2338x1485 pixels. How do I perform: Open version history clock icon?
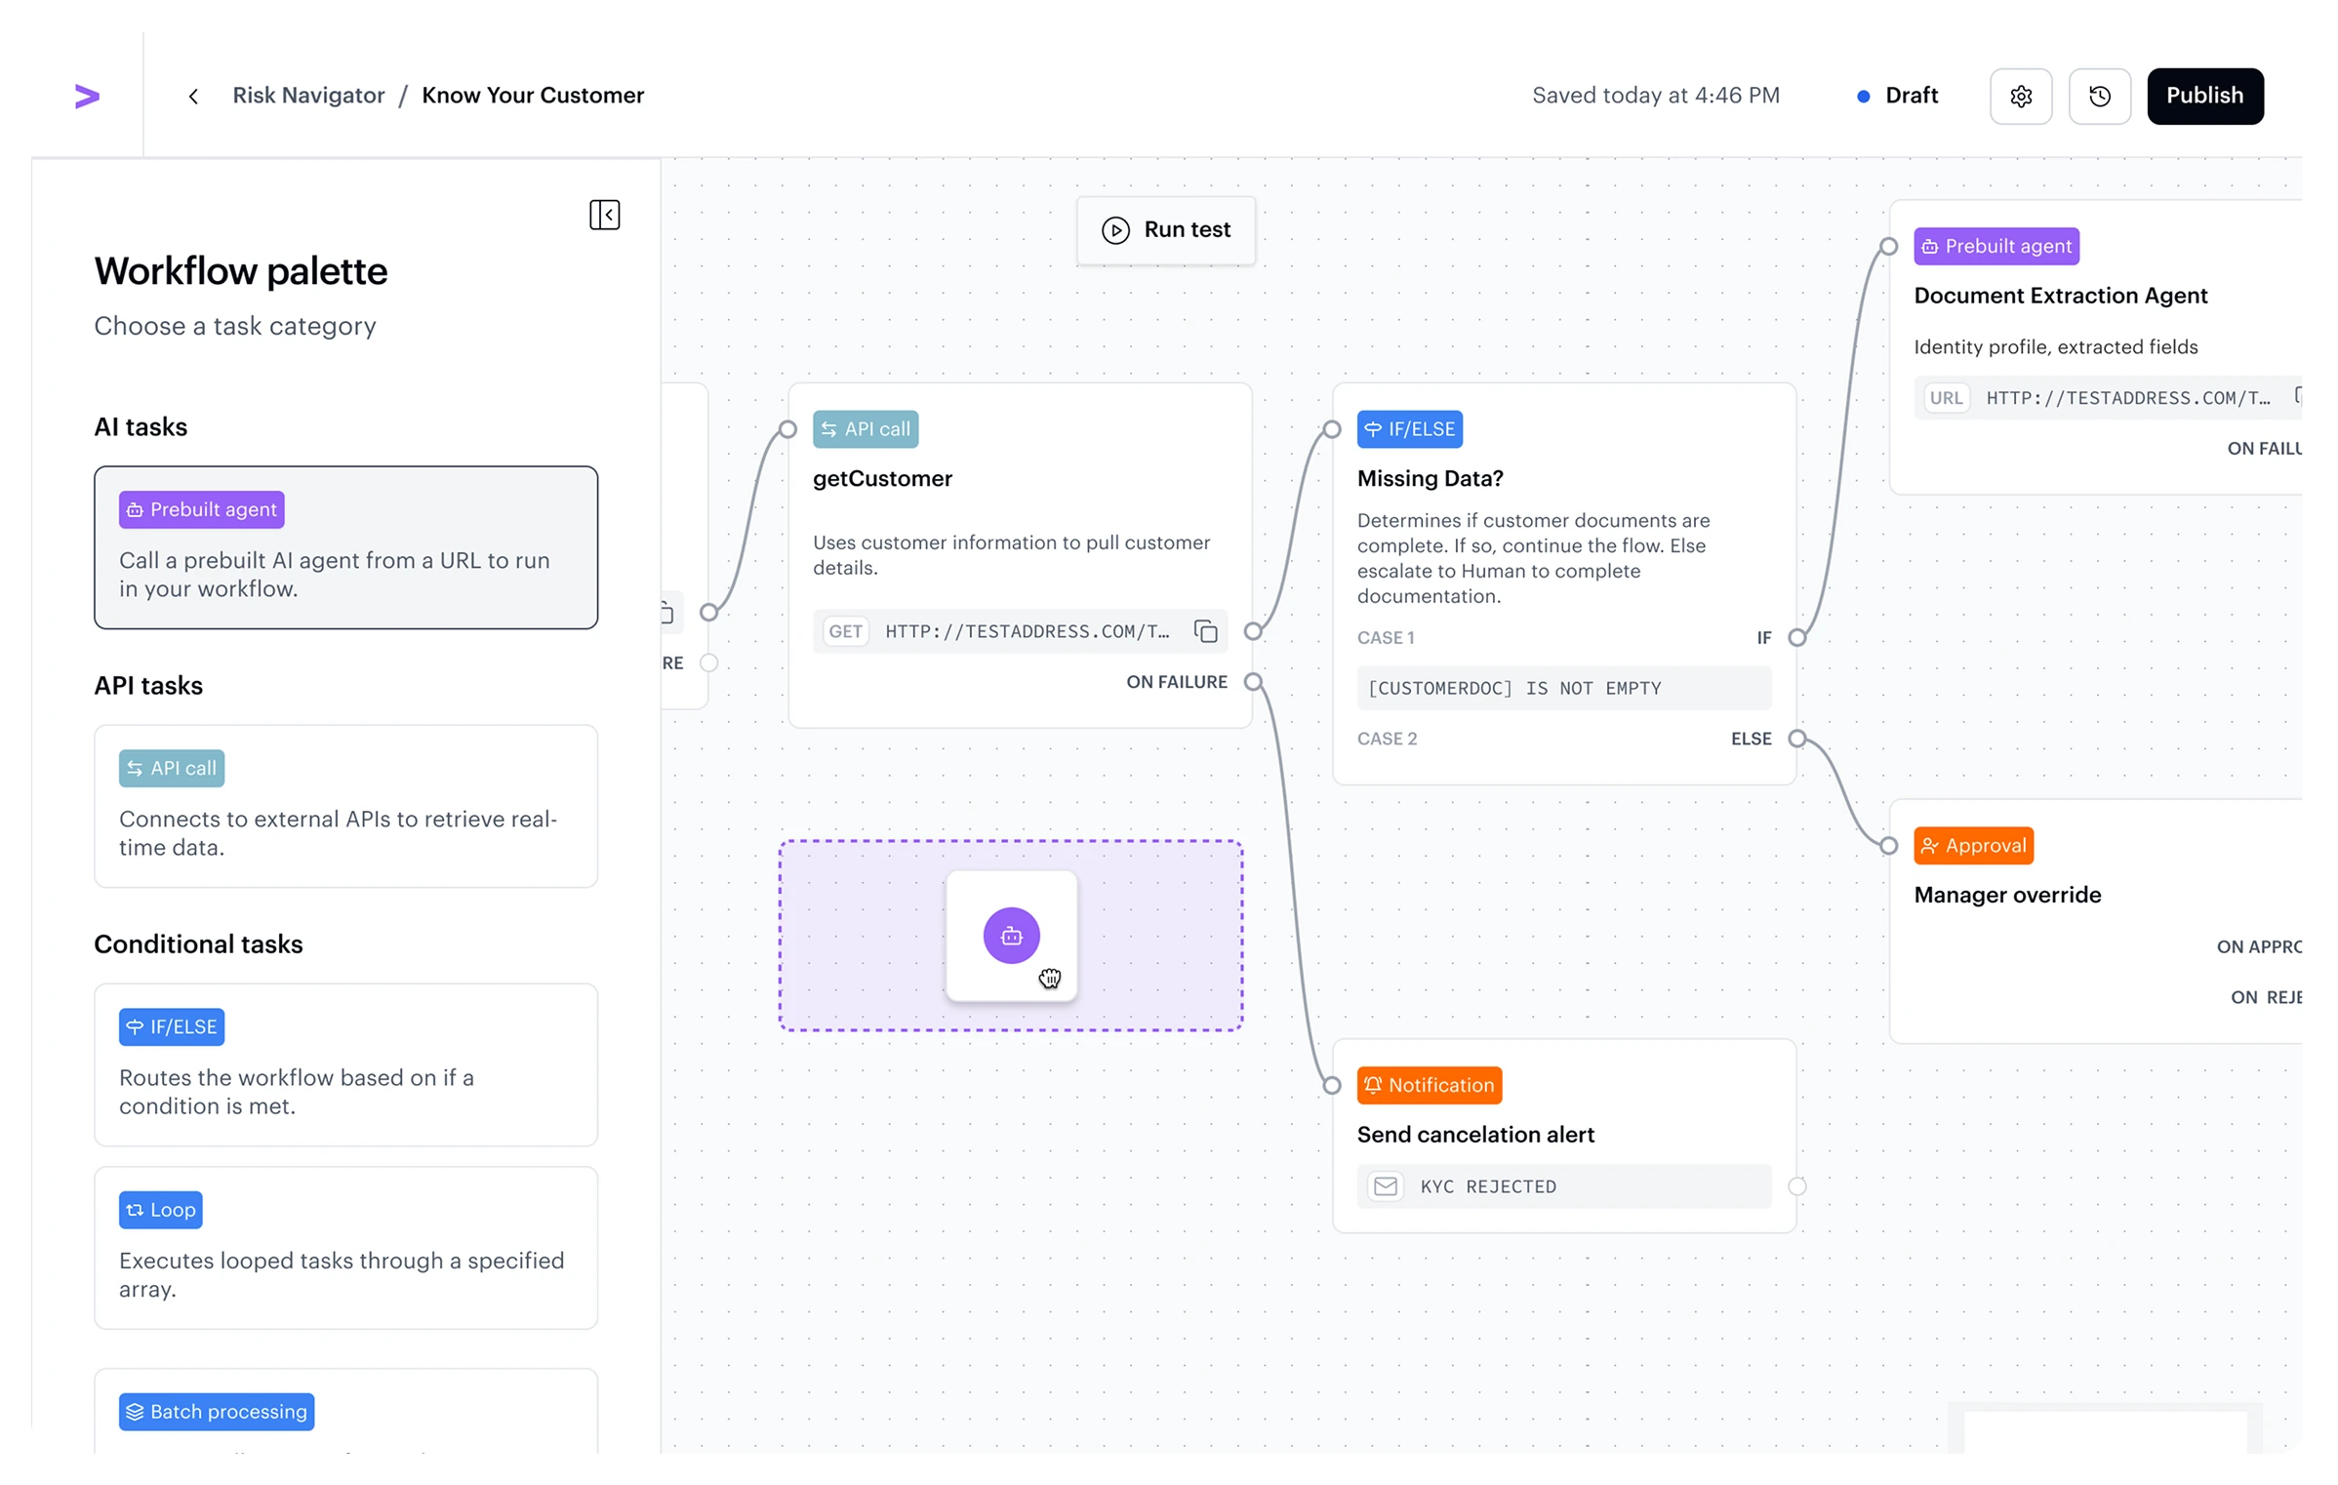click(2099, 96)
